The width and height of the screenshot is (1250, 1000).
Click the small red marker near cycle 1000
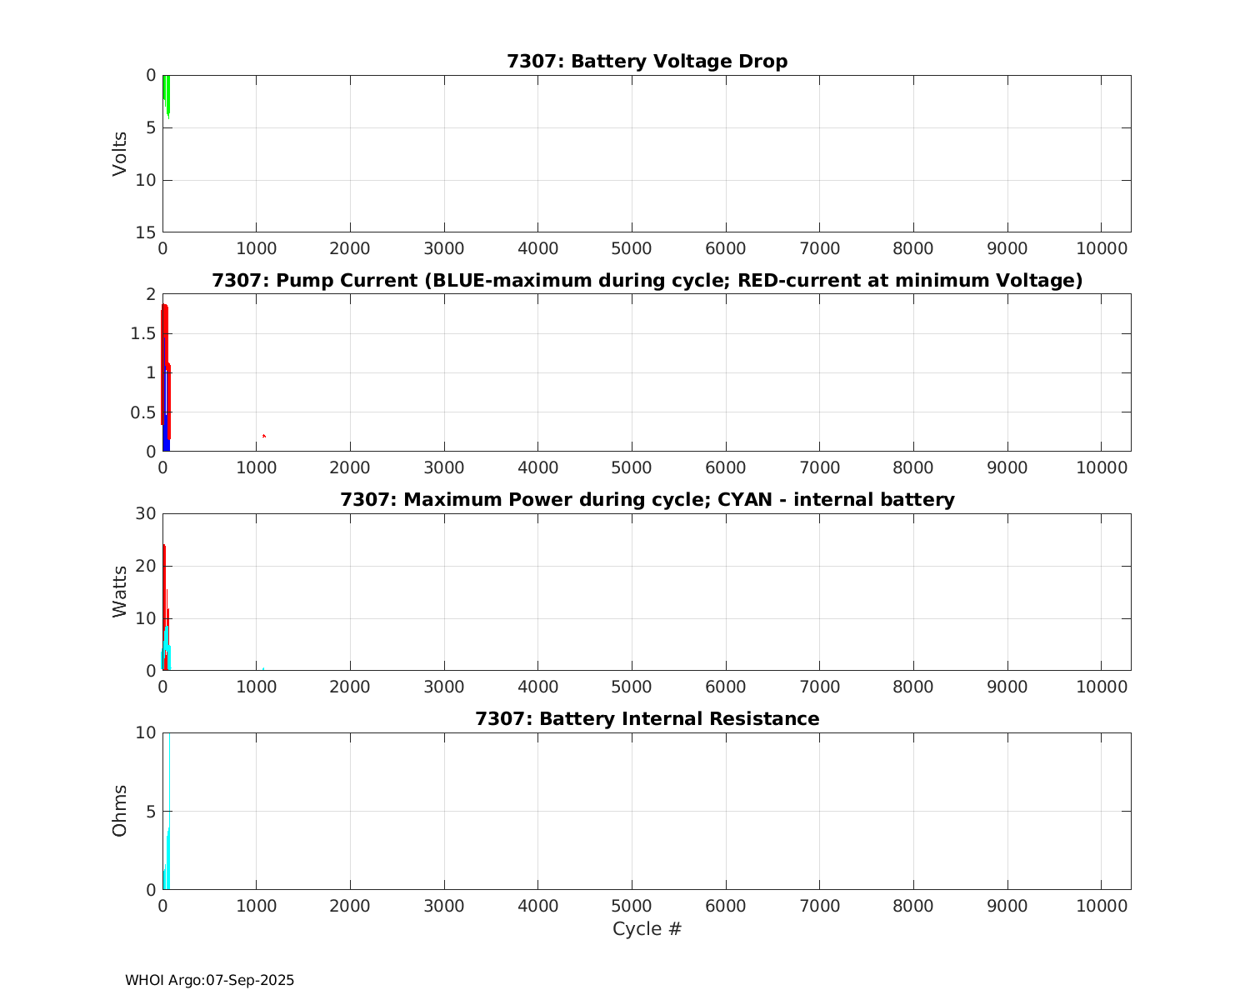click(263, 436)
